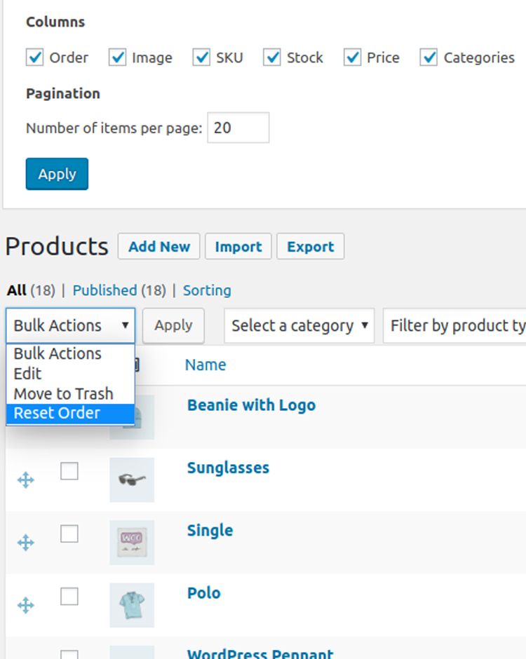Toggle the SKU column checkbox
This screenshot has height=659, width=526.
point(201,57)
